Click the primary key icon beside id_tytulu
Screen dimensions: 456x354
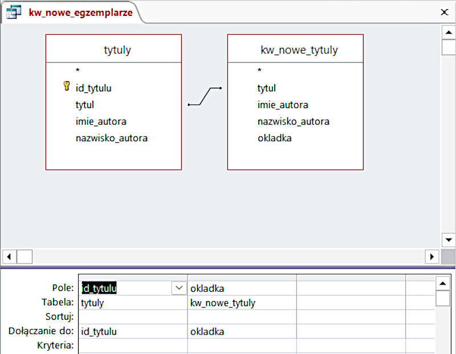click(66, 87)
